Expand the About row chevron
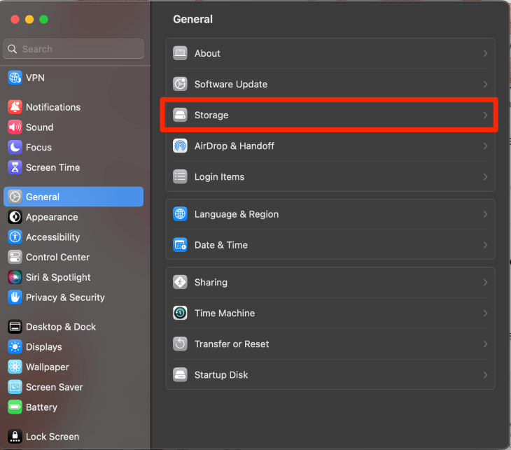Viewport: 511px width, 450px height. pos(485,53)
